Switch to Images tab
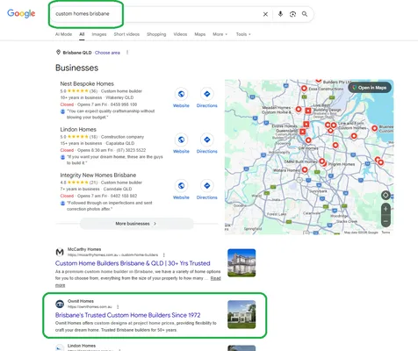This screenshot has width=418, height=351. click(x=99, y=34)
